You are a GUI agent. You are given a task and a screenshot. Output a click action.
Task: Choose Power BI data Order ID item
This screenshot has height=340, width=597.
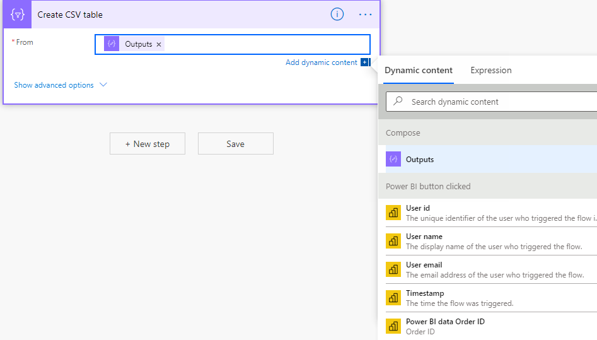click(x=445, y=322)
